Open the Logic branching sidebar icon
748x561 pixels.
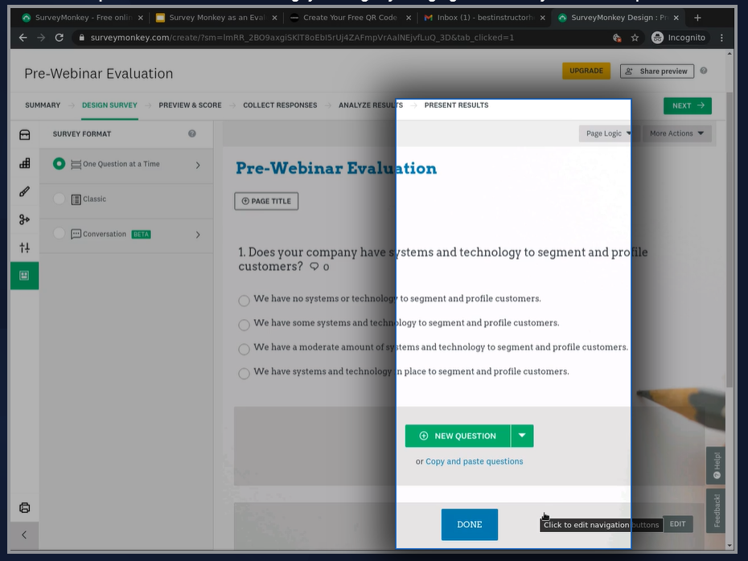pos(24,219)
